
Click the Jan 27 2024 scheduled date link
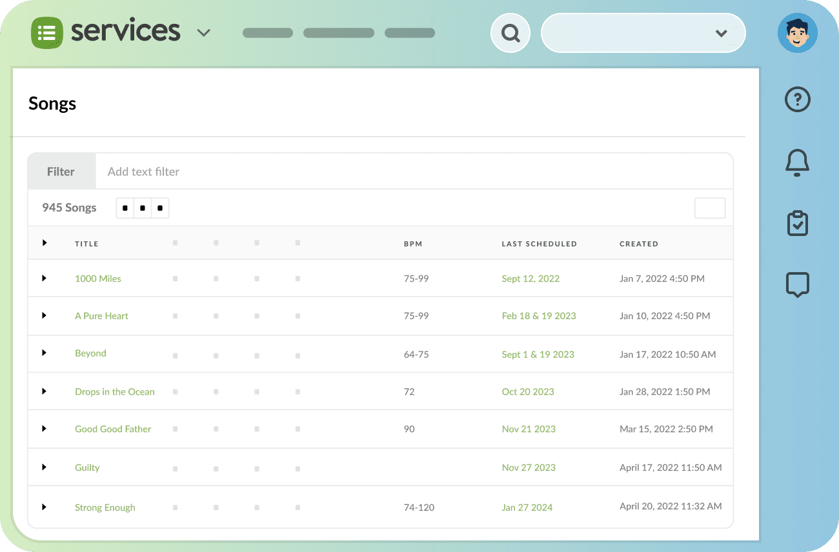(527, 508)
